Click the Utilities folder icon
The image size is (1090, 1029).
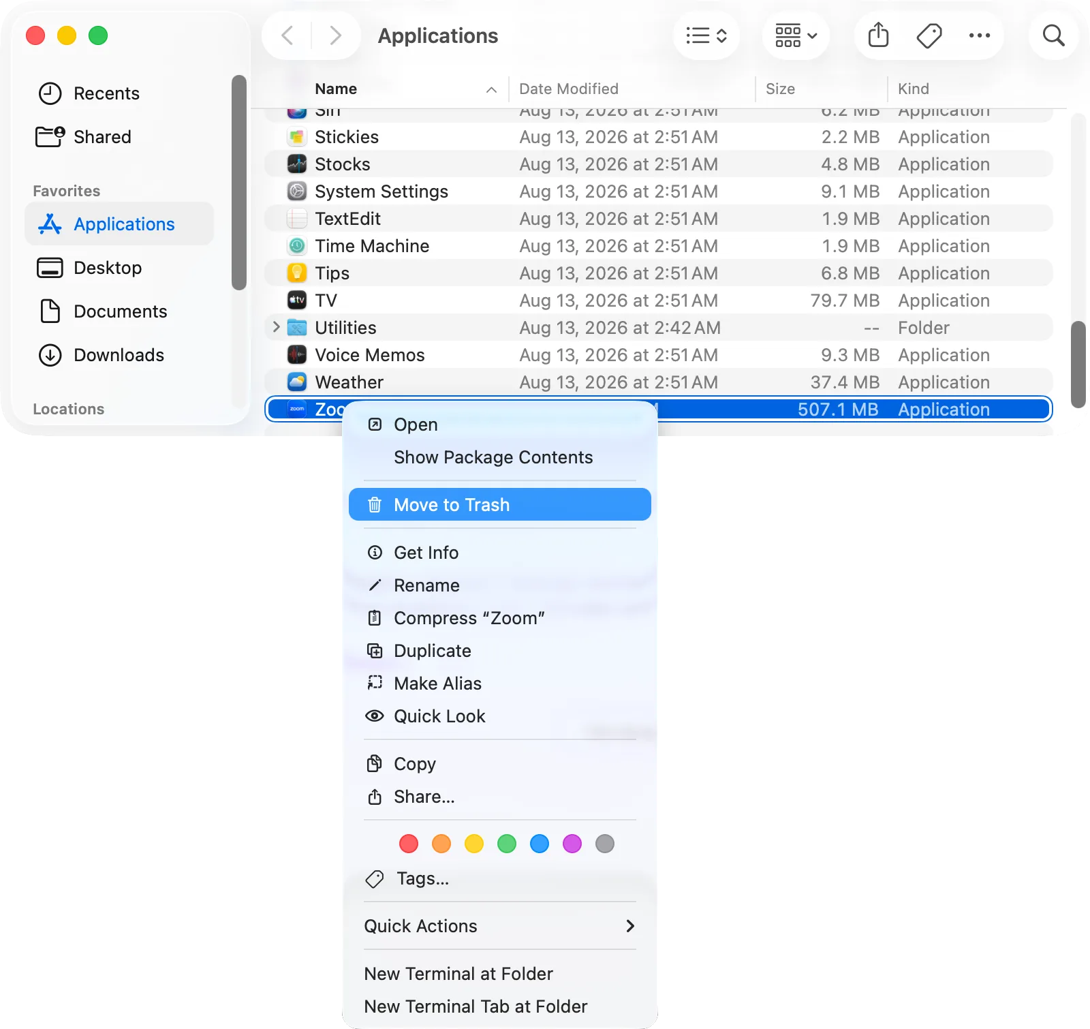(297, 328)
